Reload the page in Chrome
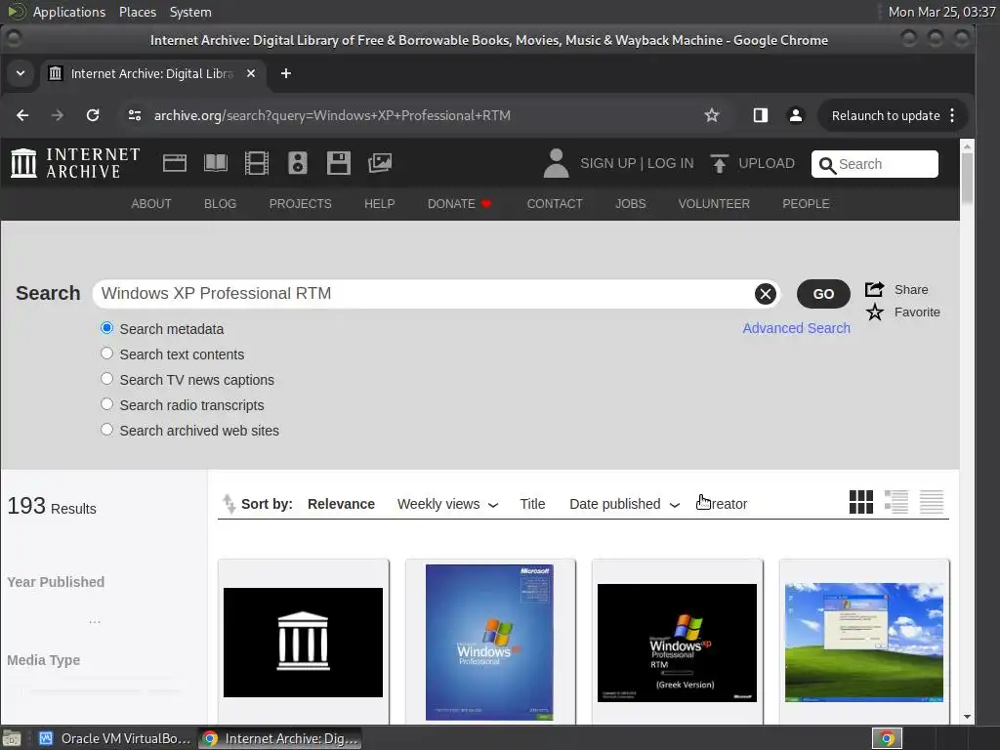Screen dimensions: 1000x750 point(93,115)
